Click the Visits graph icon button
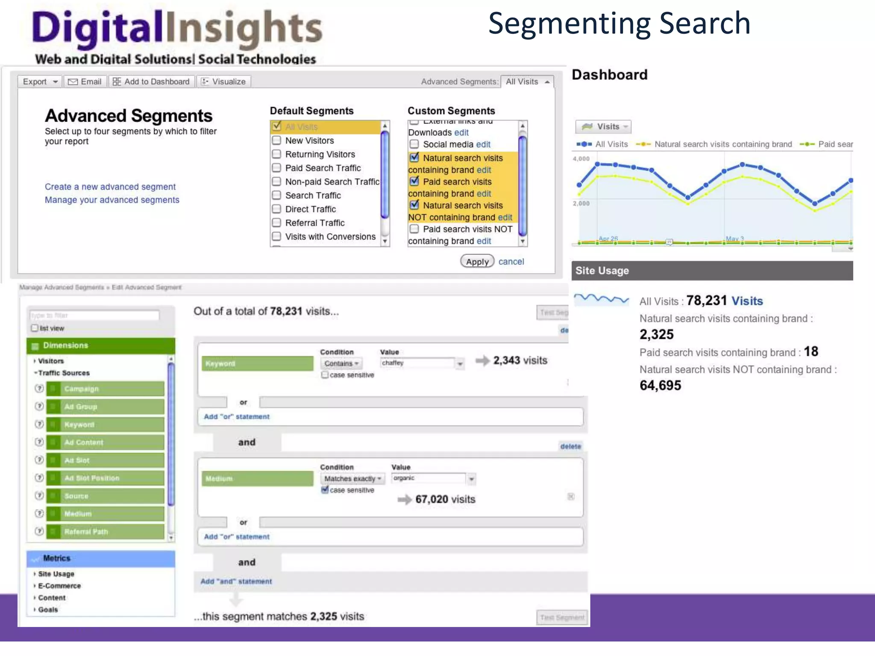Viewport: 875px width, 656px height. [x=587, y=126]
